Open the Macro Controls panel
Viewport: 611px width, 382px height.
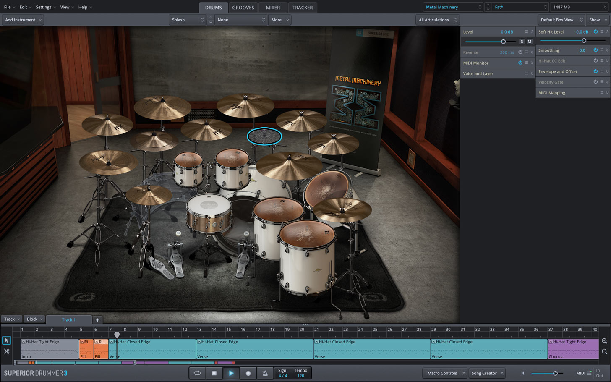pyautogui.click(x=445, y=373)
